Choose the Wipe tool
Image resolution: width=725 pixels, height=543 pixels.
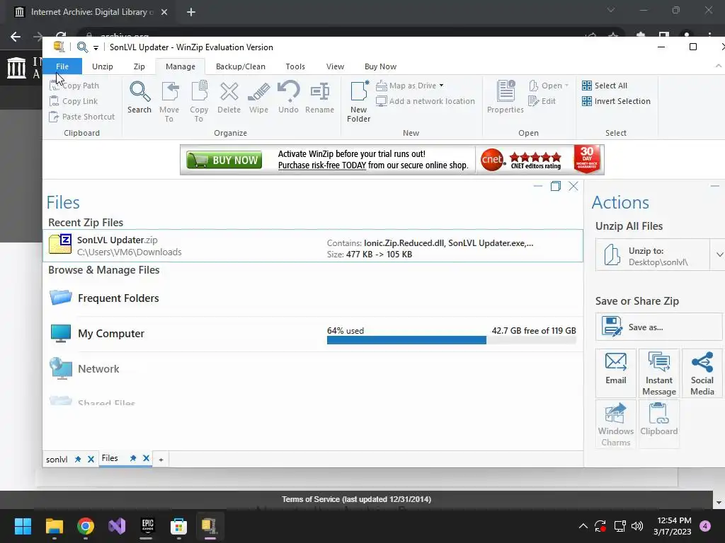258,98
